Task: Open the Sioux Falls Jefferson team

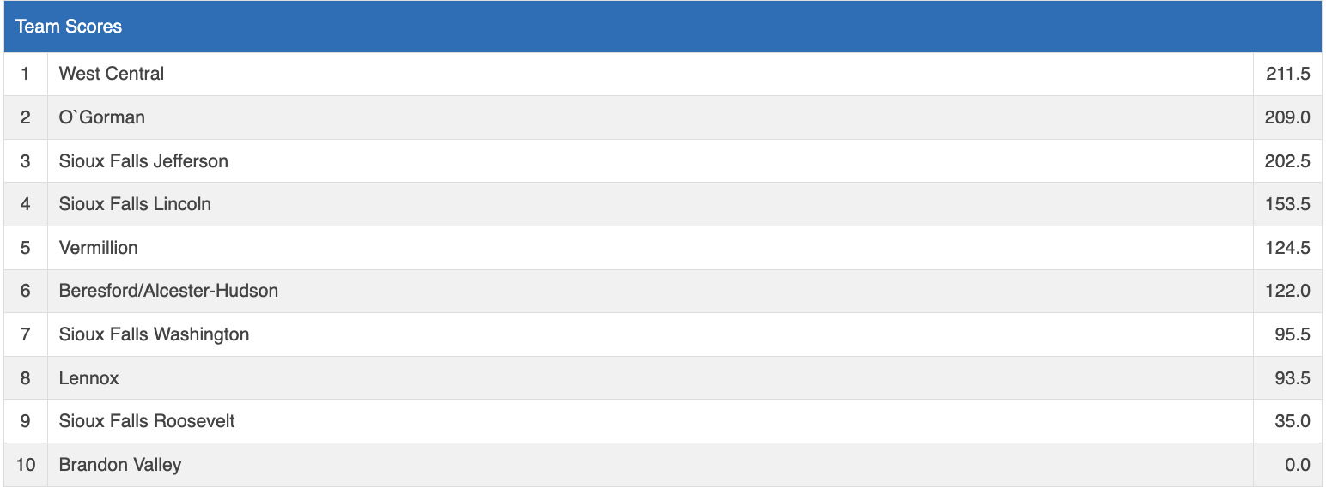Action: [143, 161]
